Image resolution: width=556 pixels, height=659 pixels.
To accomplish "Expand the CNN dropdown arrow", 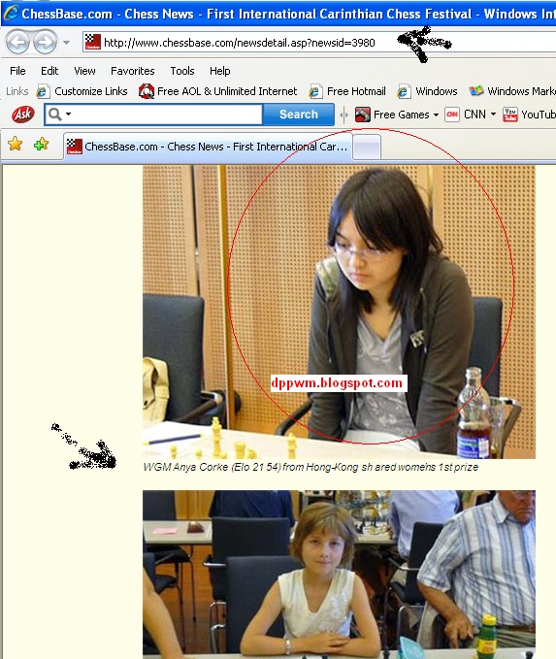I will tap(493, 115).
